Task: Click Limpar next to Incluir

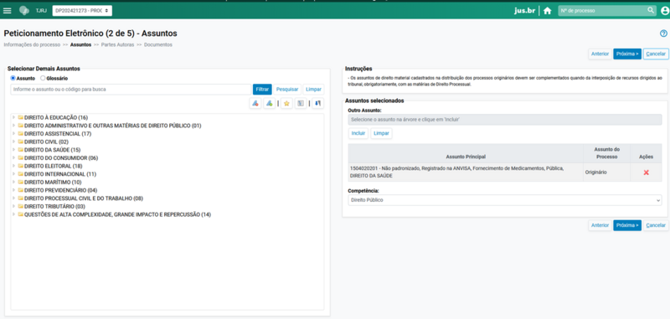Action: 381,133
